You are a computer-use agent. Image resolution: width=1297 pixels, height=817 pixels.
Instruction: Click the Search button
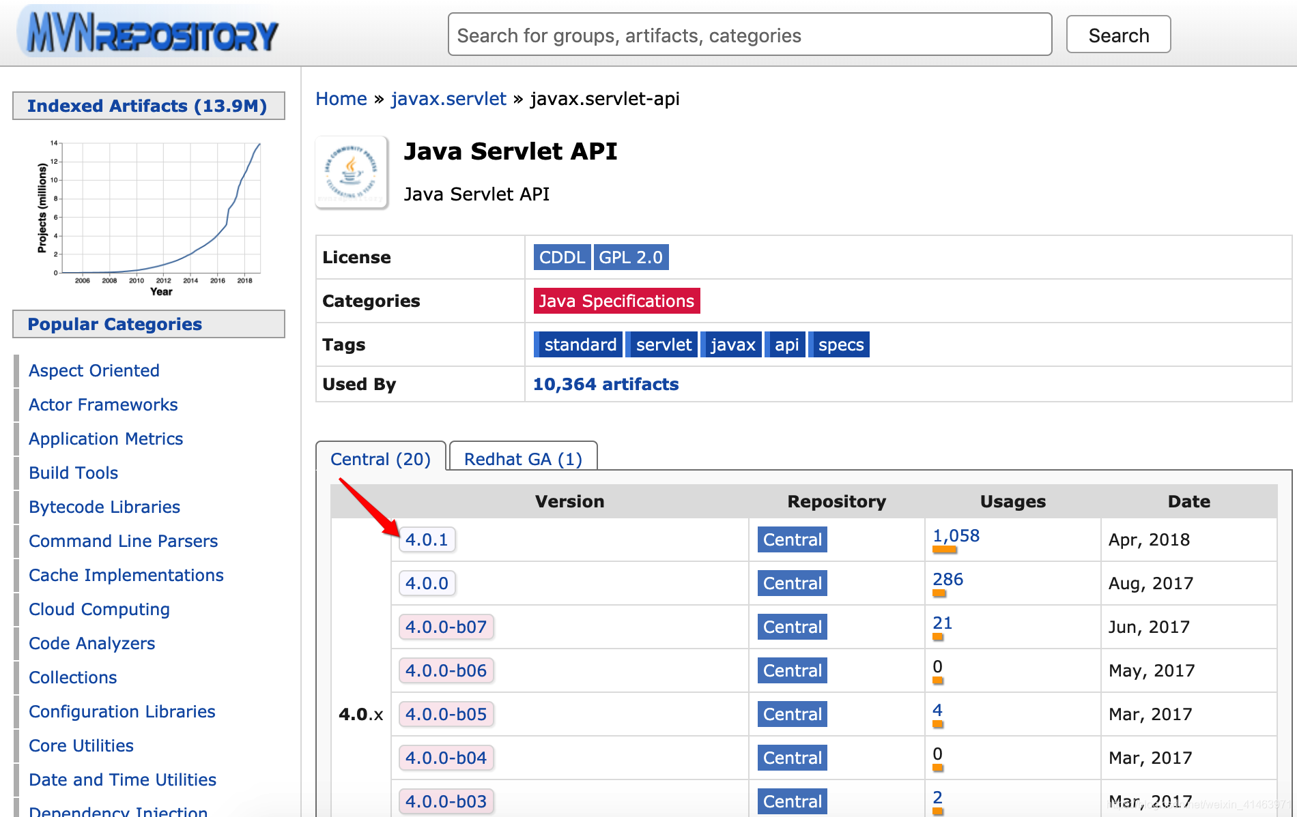(x=1118, y=35)
